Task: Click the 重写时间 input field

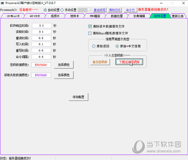Action: pyautogui.click(x=41, y=51)
